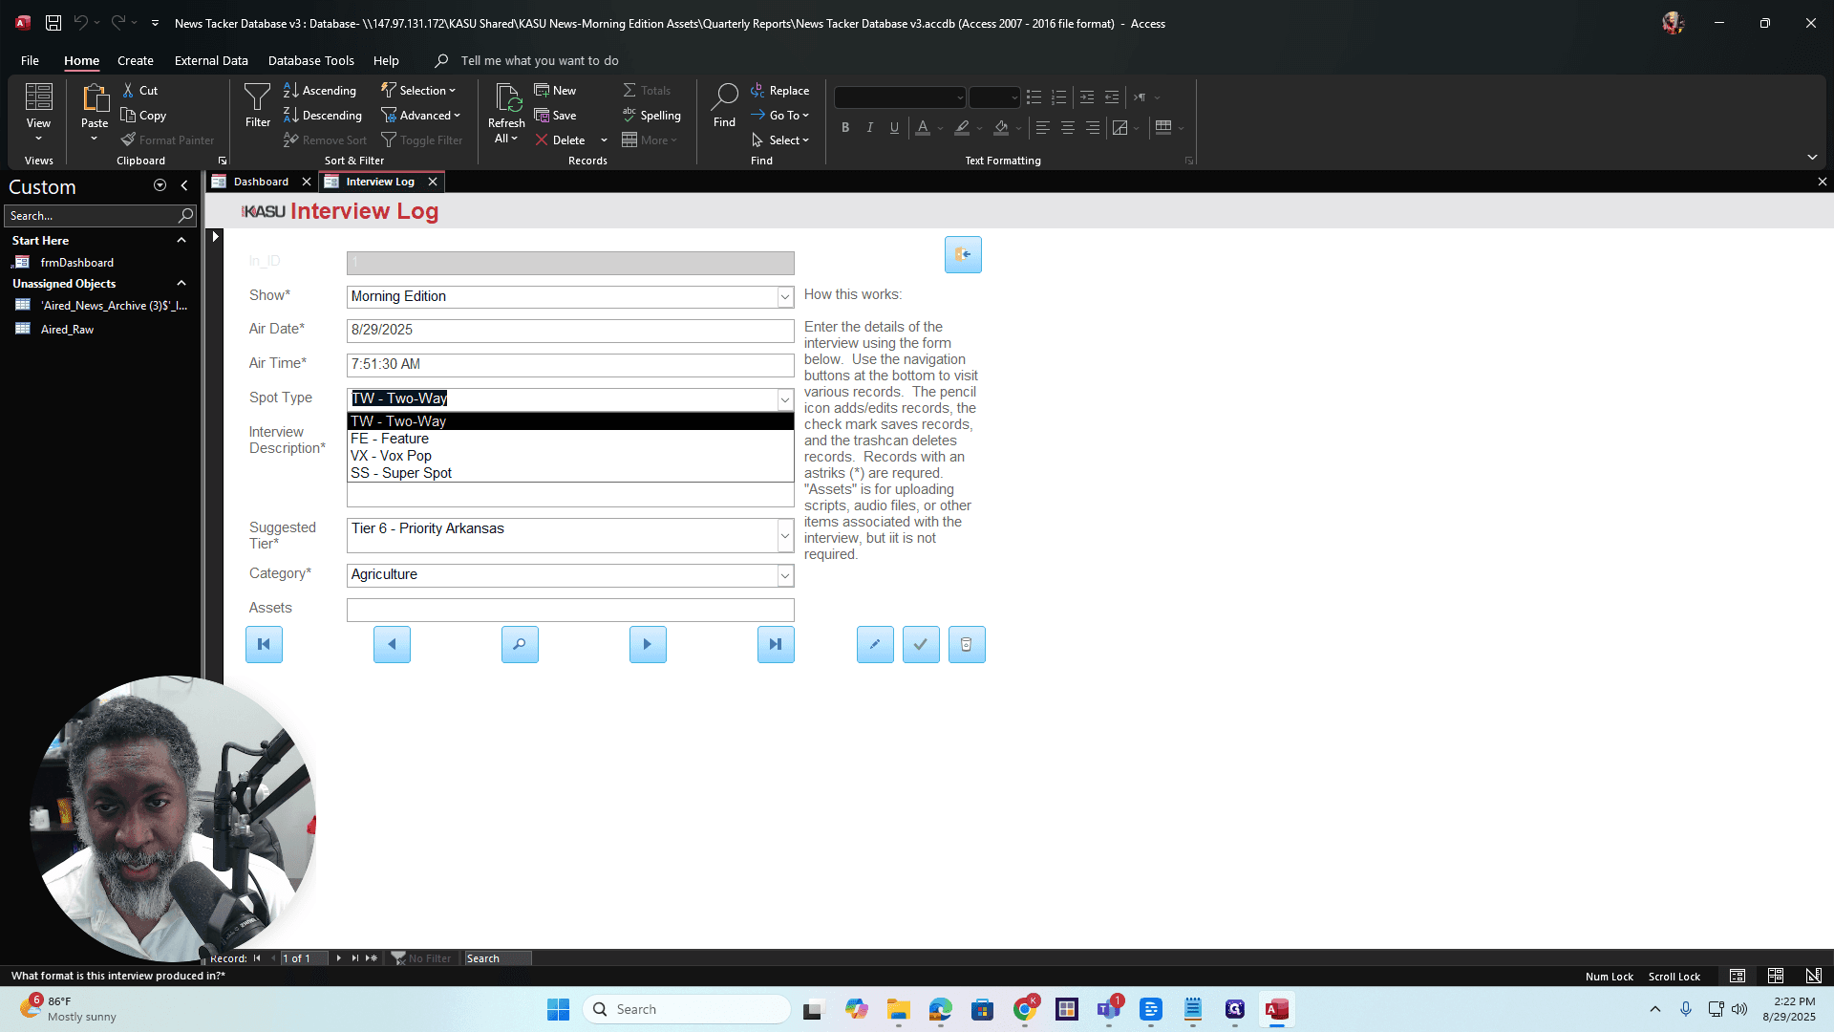Sort Ascending in Sort & Filter

point(320,90)
